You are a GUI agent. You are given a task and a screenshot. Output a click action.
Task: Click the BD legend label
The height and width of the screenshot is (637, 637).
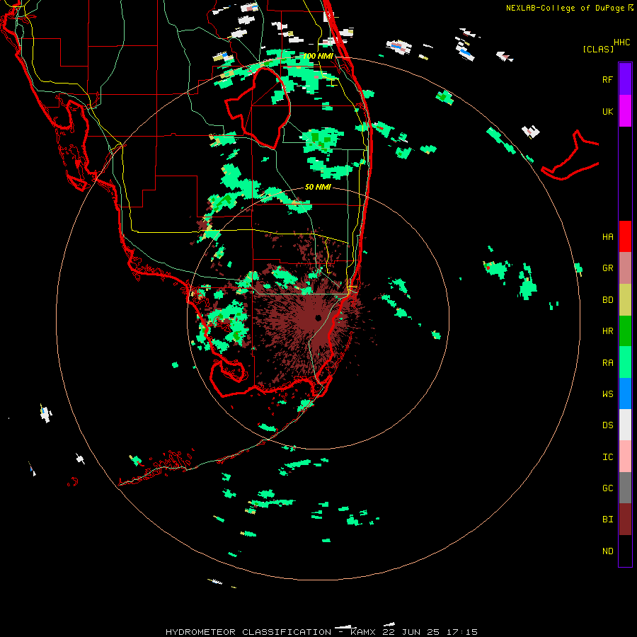(607, 300)
